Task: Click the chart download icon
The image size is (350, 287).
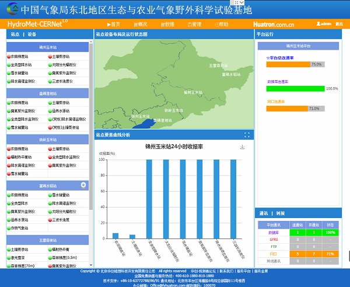Action: [x=242, y=147]
